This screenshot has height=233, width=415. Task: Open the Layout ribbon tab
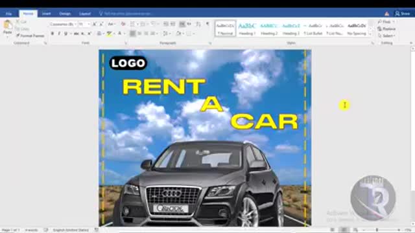85,14
